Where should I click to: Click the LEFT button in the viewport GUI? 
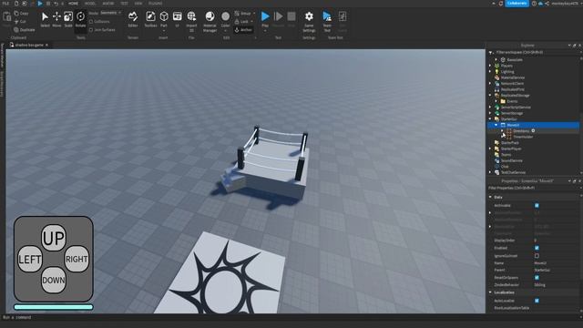tap(30, 259)
